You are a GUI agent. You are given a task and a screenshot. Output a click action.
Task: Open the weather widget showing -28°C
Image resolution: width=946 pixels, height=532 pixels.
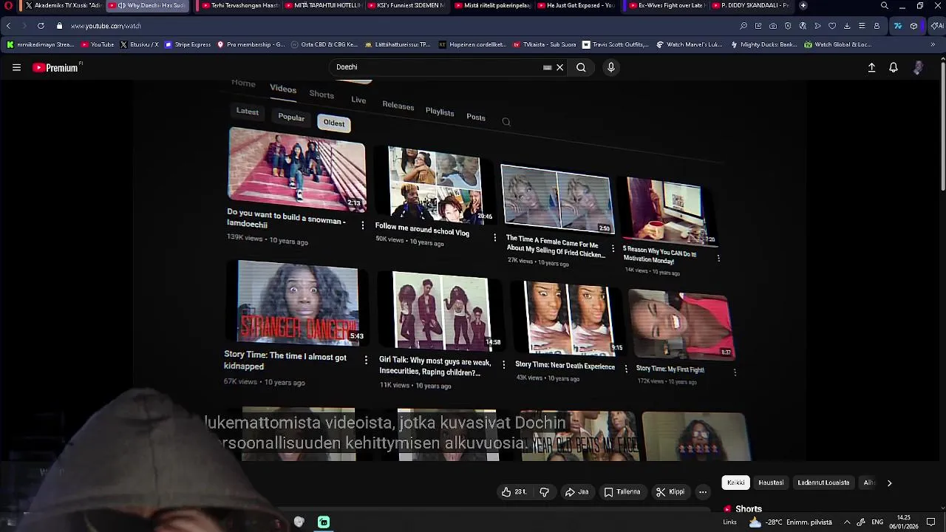(790, 522)
